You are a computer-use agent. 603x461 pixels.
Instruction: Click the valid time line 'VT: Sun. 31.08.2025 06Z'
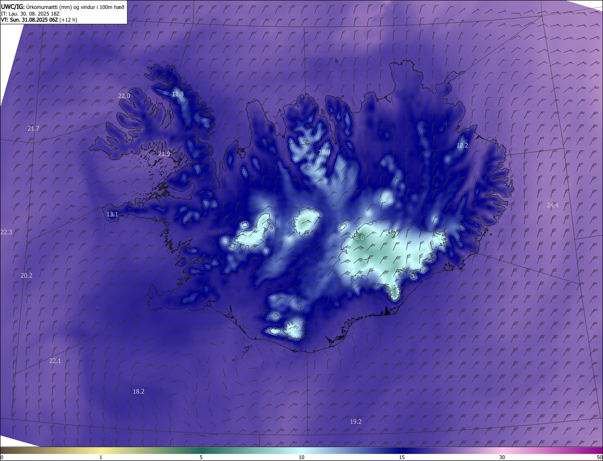pyautogui.click(x=30, y=20)
